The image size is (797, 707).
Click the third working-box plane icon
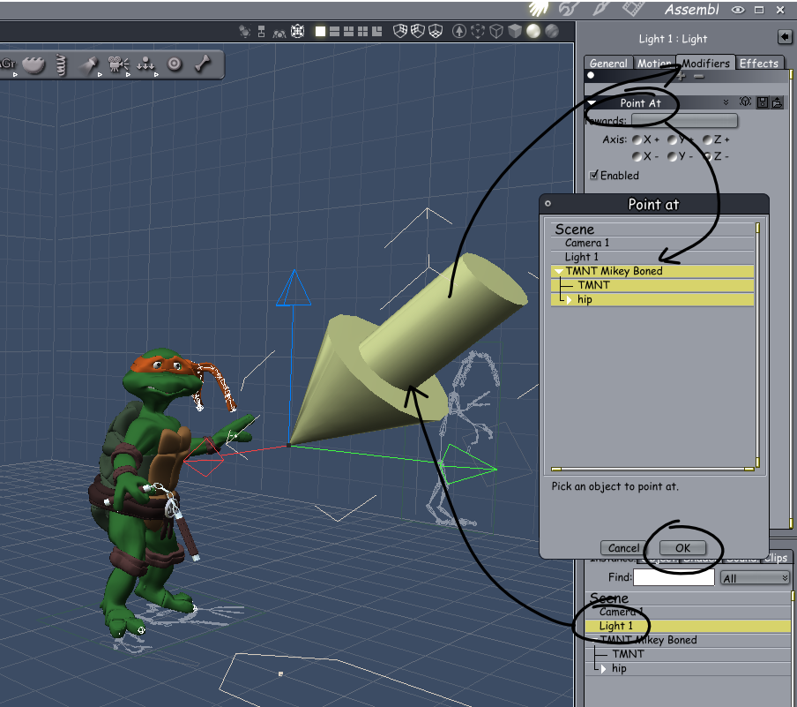(x=436, y=32)
